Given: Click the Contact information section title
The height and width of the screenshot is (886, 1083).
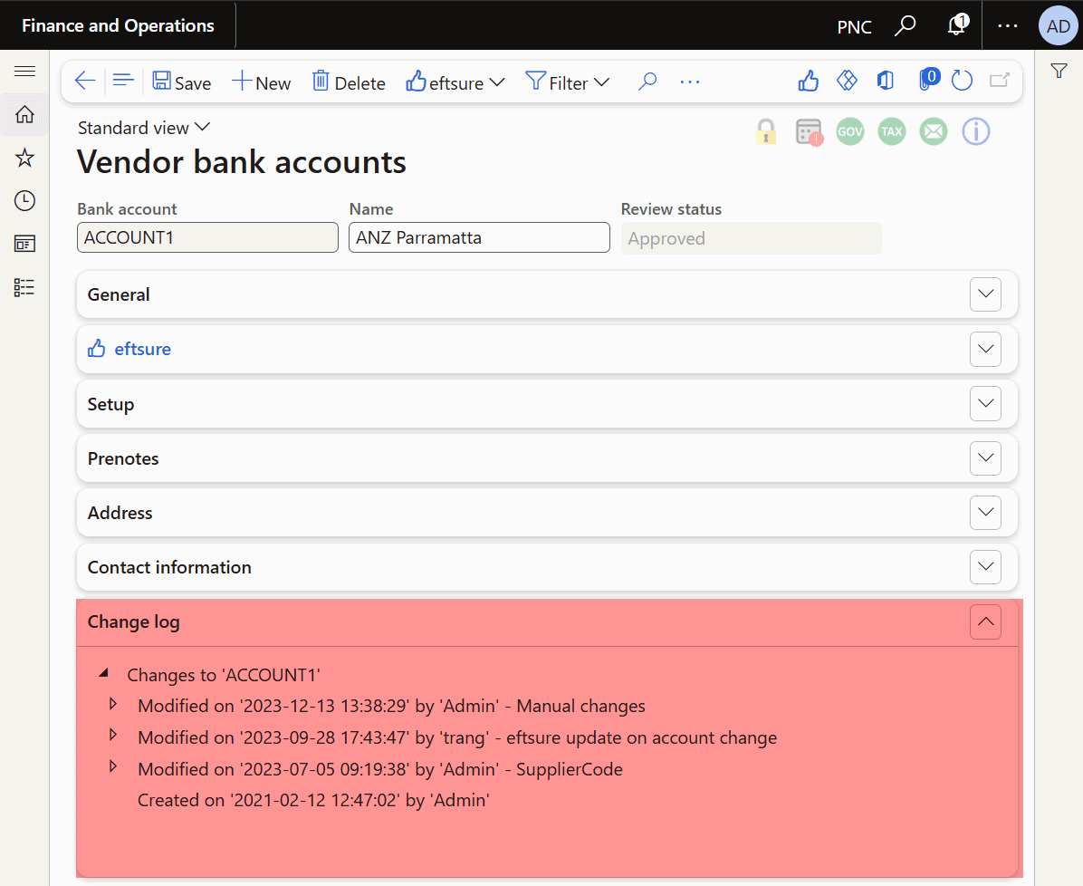Looking at the screenshot, I should [x=169, y=567].
